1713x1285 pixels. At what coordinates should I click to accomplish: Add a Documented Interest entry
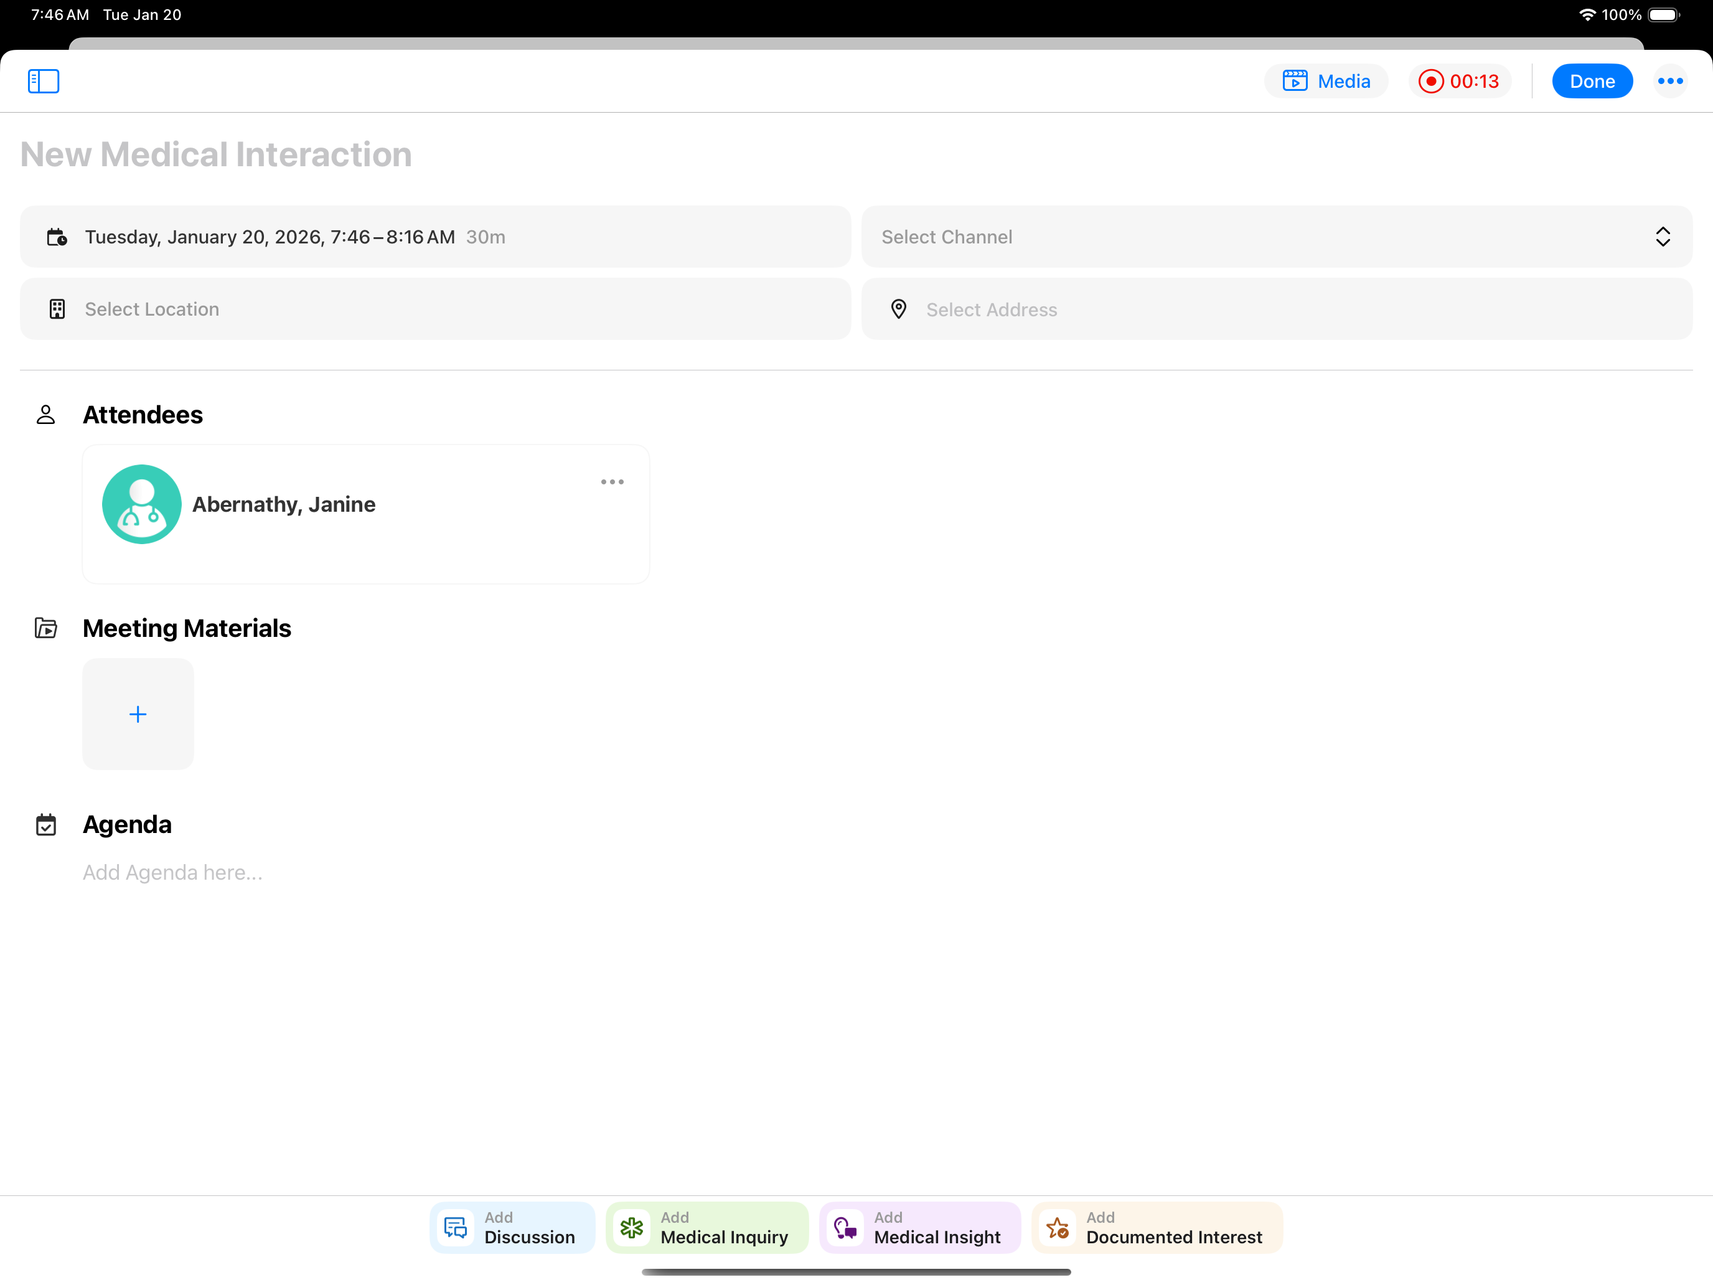pyautogui.click(x=1156, y=1228)
